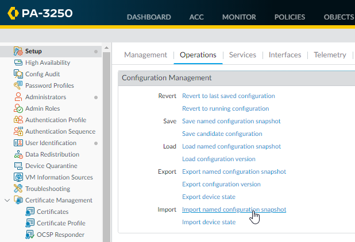Click the Authentication Profile icon
This screenshot has height=242, width=355.
(x=17, y=120)
